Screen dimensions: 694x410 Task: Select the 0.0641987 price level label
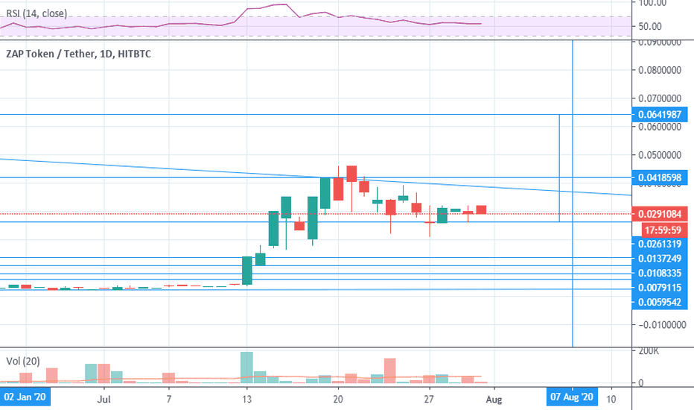[660, 115]
